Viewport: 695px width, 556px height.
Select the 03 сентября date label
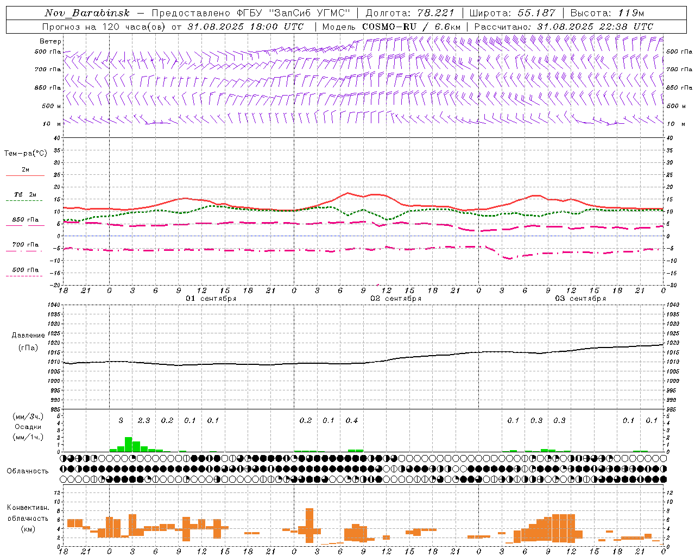point(580,299)
